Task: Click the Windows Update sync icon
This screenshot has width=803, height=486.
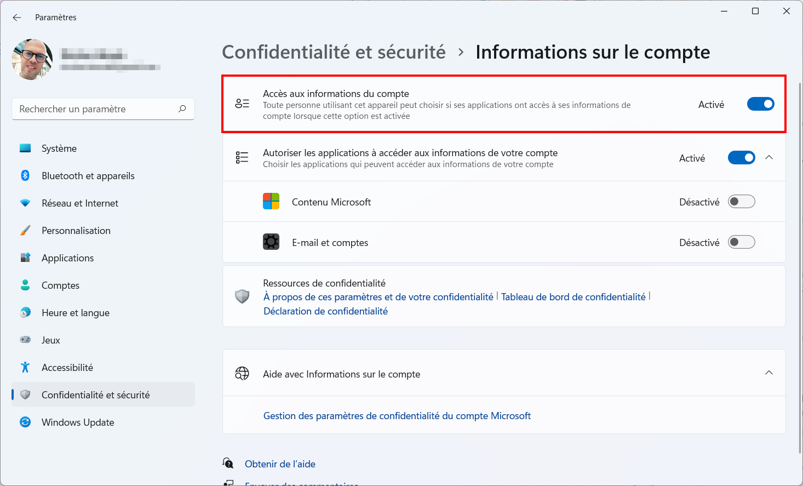Action: (25, 422)
